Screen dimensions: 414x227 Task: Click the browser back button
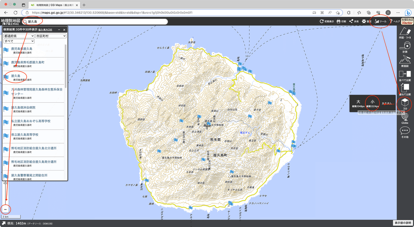pos(6,12)
